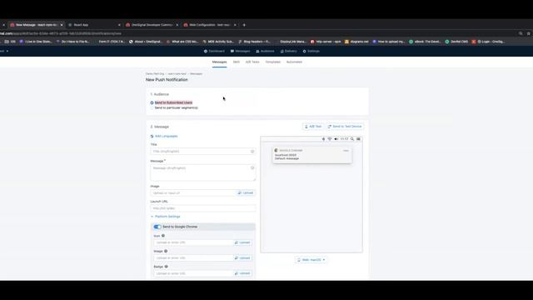The width and height of the screenshot is (533, 300).
Task: Click the Dashboard gear icon in nav
Action: (x=206, y=51)
